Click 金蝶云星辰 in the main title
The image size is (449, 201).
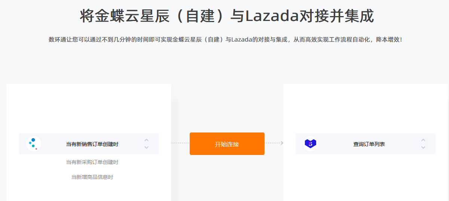[x=123, y=16]
